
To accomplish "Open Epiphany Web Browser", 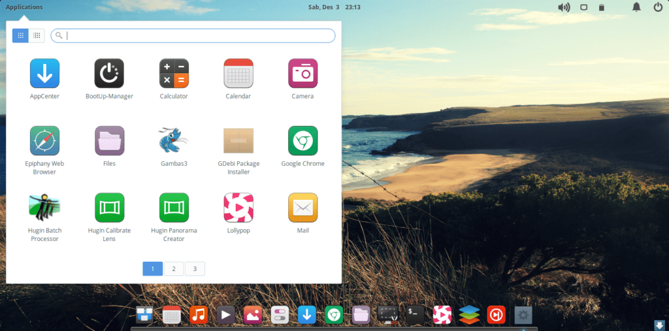I will (44, 140).
